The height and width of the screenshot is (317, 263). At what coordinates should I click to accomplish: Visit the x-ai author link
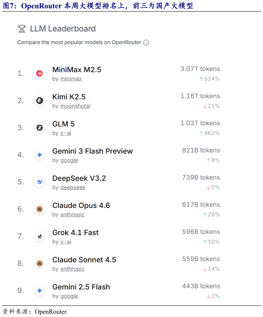pos(66,242)
